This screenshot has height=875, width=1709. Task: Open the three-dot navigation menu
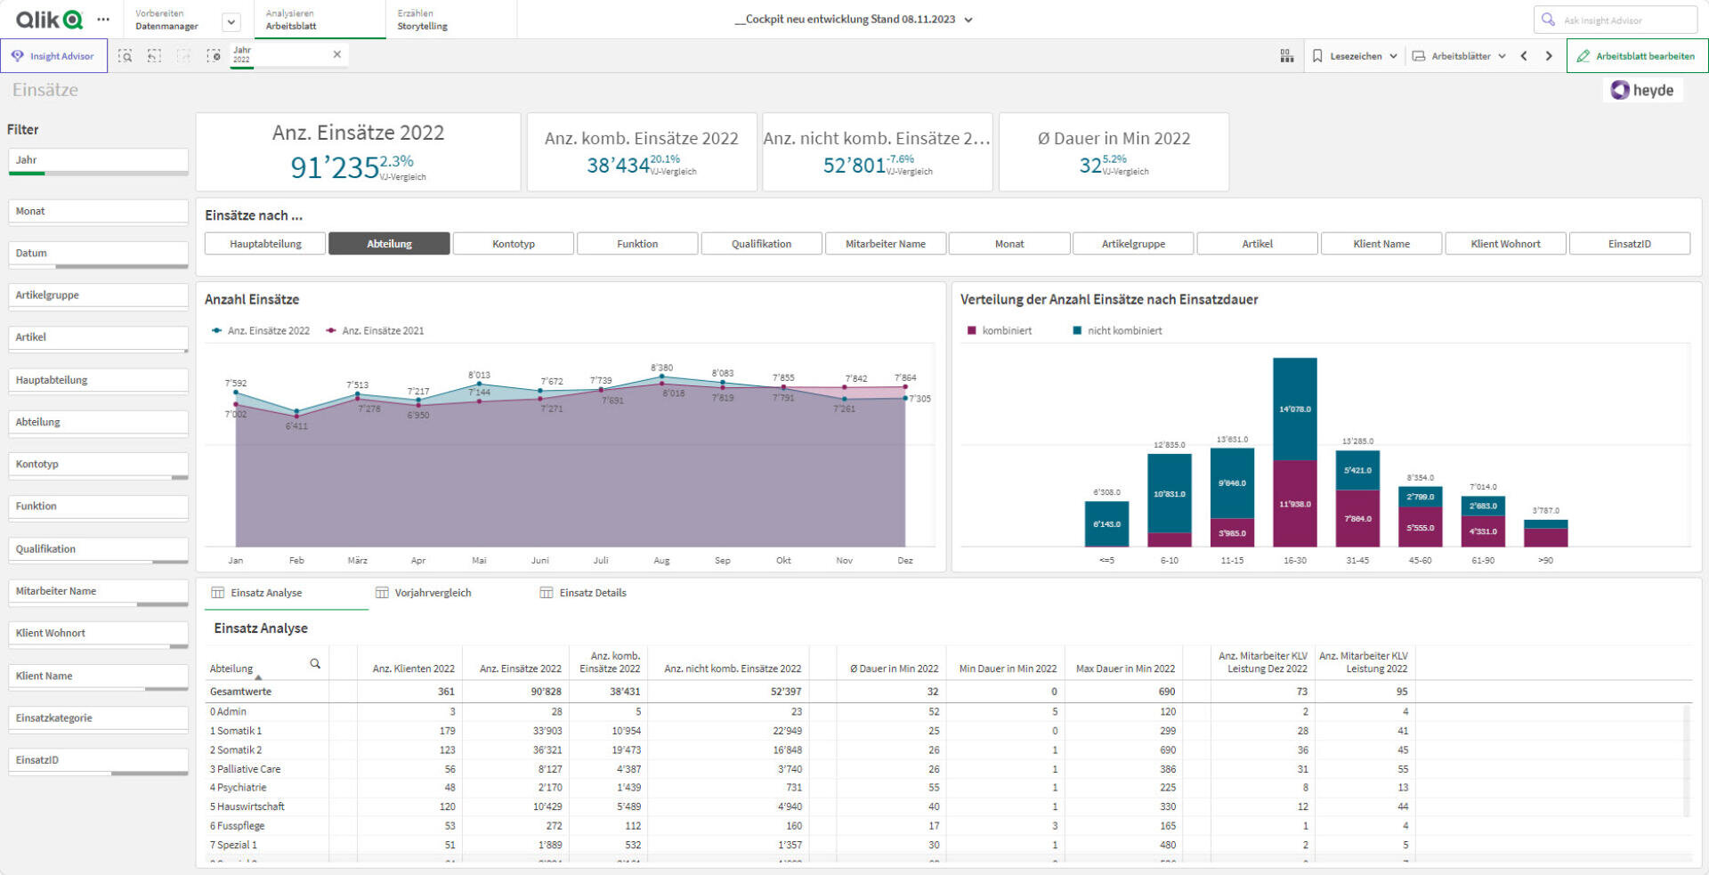click(x=103, y=19)
